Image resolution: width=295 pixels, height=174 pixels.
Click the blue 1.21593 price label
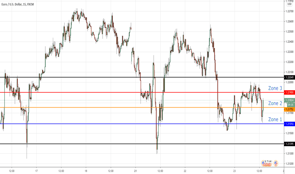(x=289, y=124)
